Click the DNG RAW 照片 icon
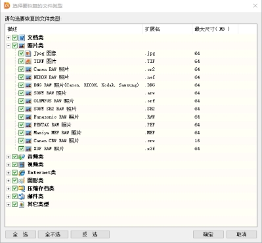This screenshot has width=262, height=243. [x=28, y=85]
